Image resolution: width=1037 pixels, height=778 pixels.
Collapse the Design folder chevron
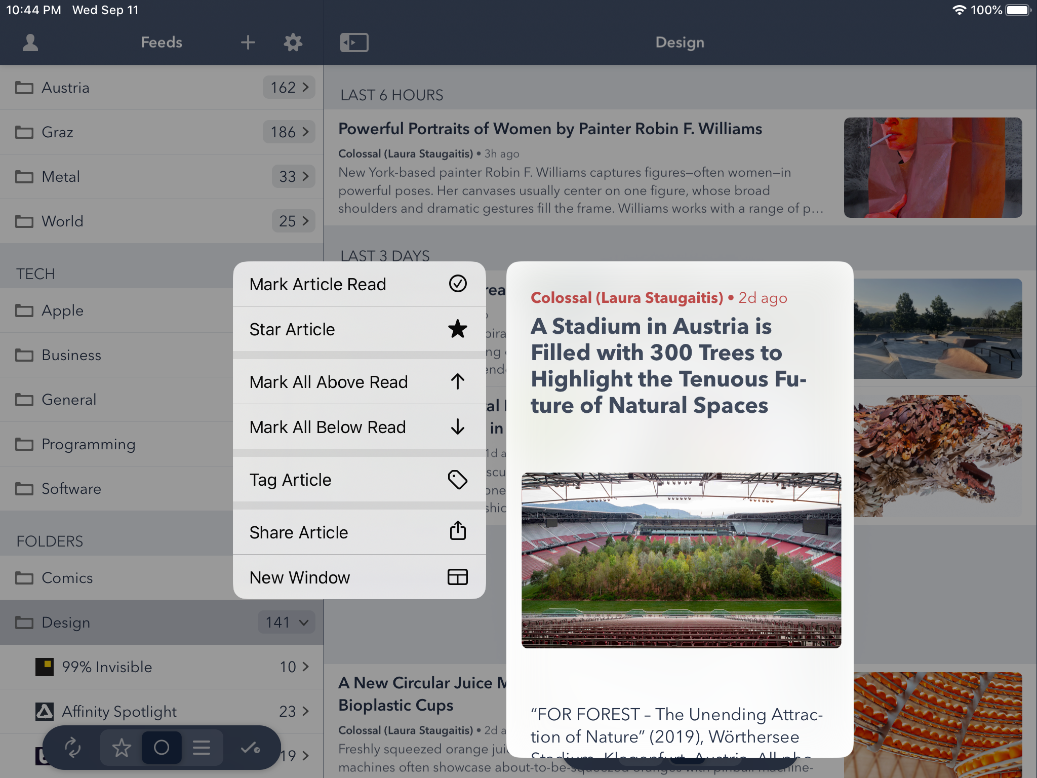304,623
